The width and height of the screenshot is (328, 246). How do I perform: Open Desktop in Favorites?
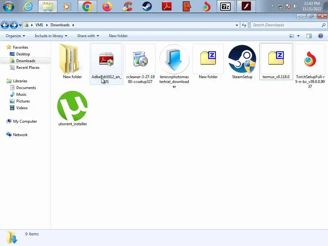(23, 54)
